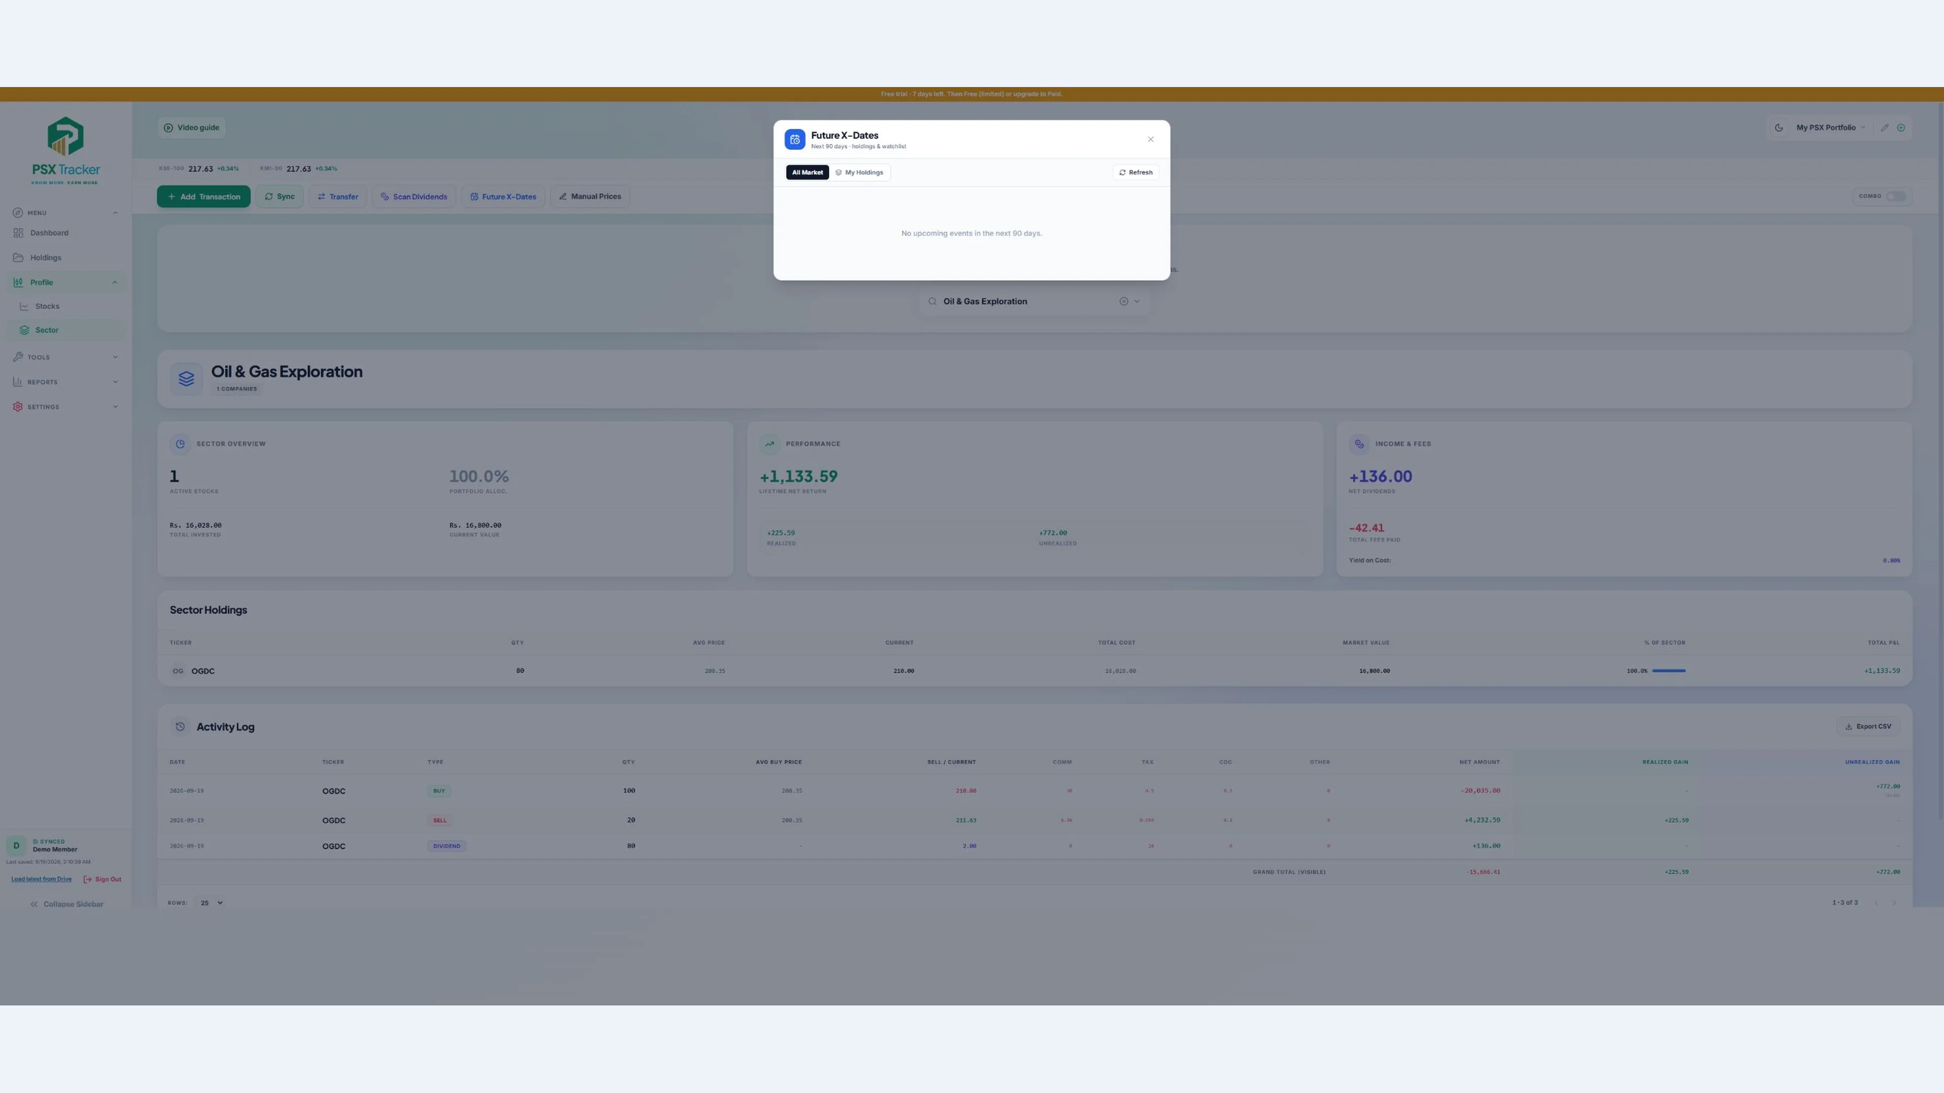Refresh the upcoming X-Dates list
1944x1093 pixels.
pos(1136,173)
